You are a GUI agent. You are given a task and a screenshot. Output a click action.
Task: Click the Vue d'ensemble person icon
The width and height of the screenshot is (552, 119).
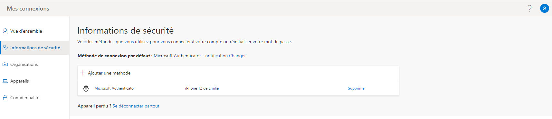pyautogui.click(x=5, y=31)
